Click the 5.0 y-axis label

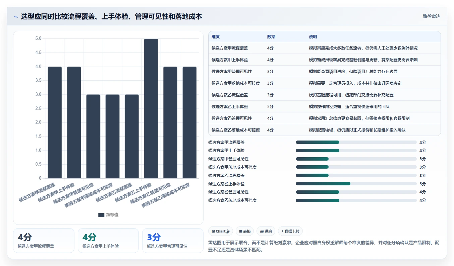(x=38, y=38)
